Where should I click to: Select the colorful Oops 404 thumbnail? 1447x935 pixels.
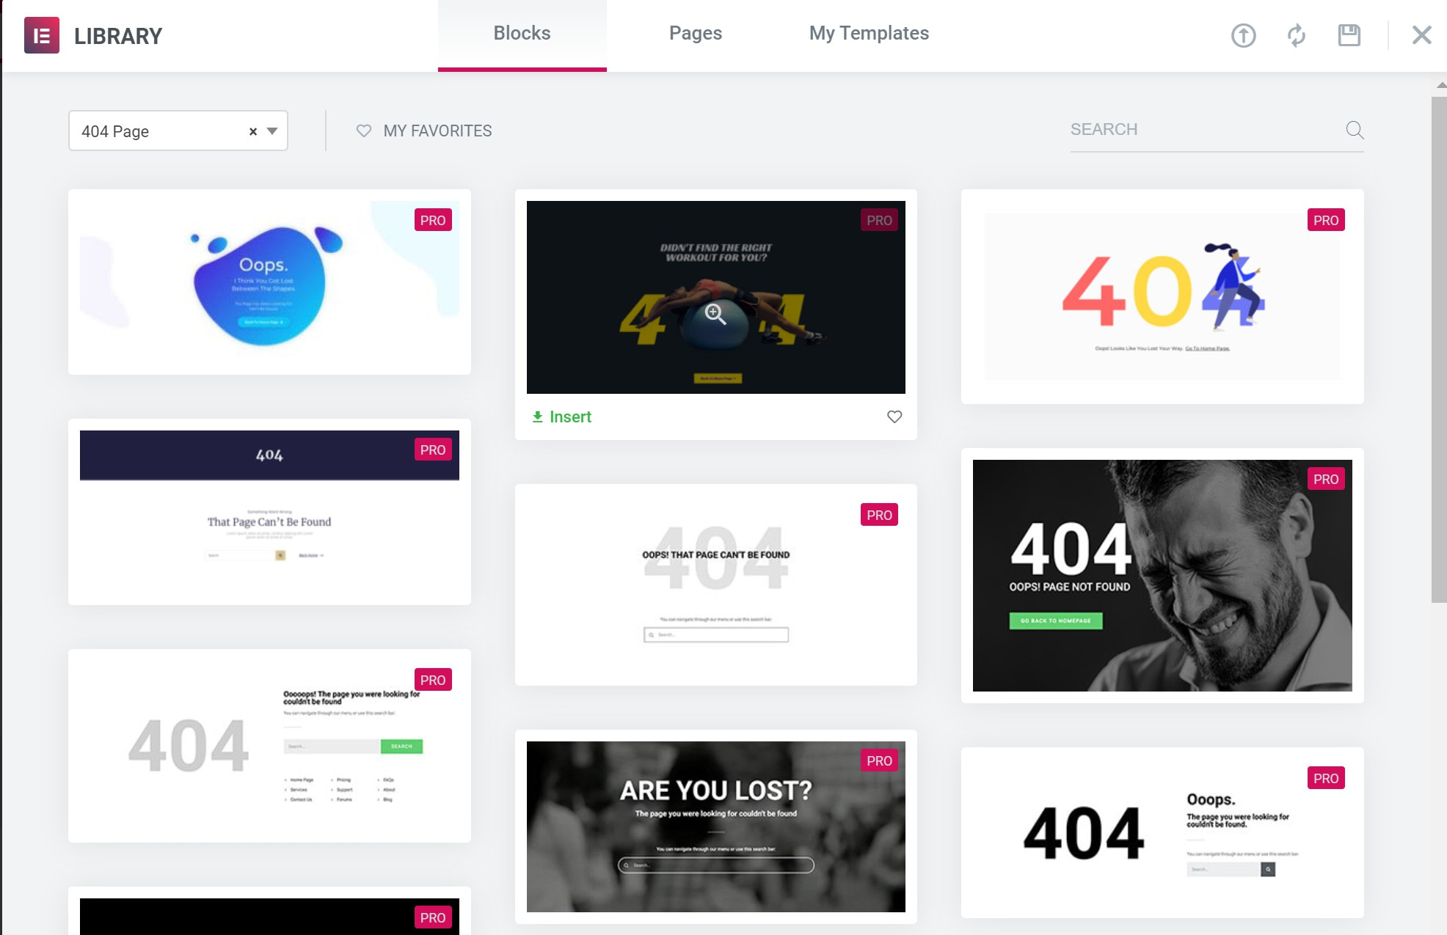pyautogui.click(x=268, y=282)
